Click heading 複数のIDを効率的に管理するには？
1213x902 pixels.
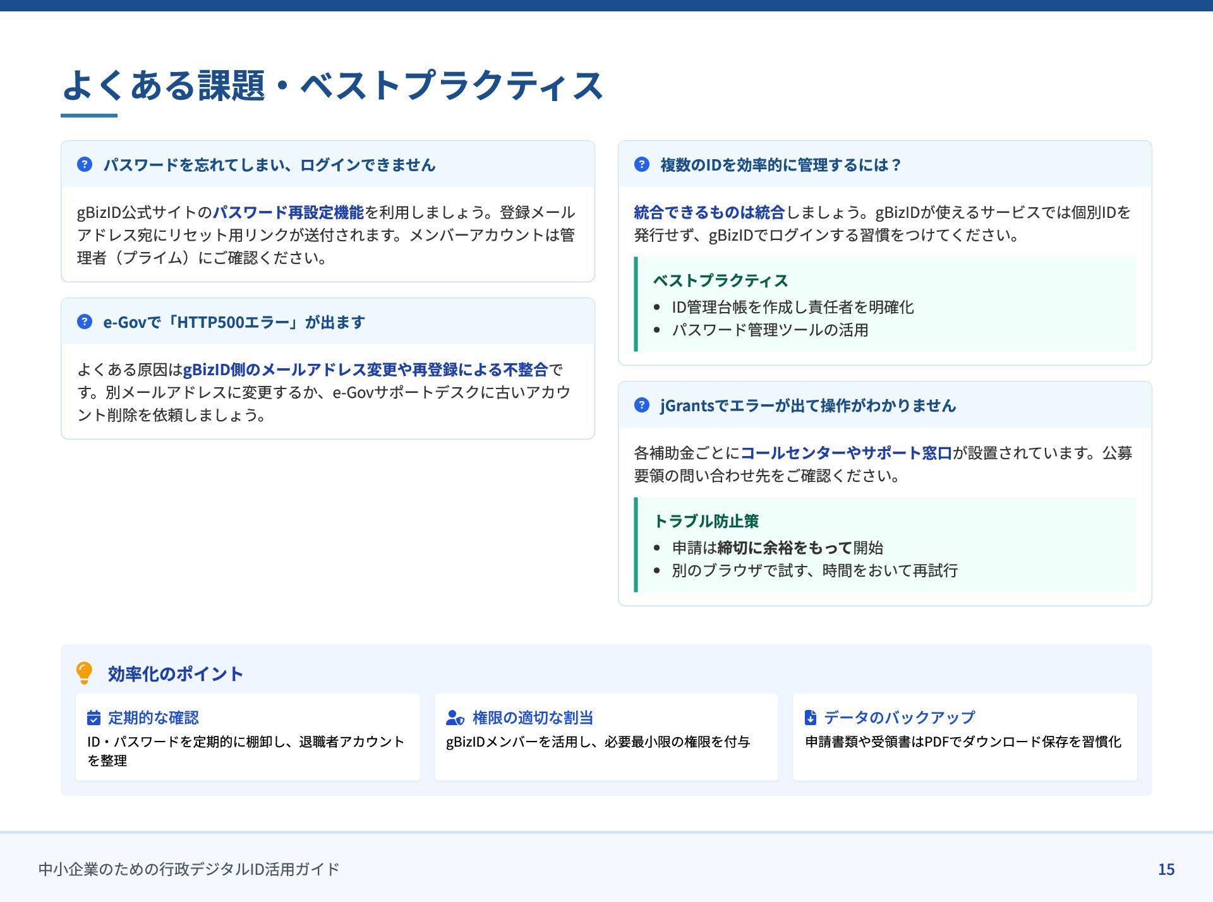click(782, 165)
